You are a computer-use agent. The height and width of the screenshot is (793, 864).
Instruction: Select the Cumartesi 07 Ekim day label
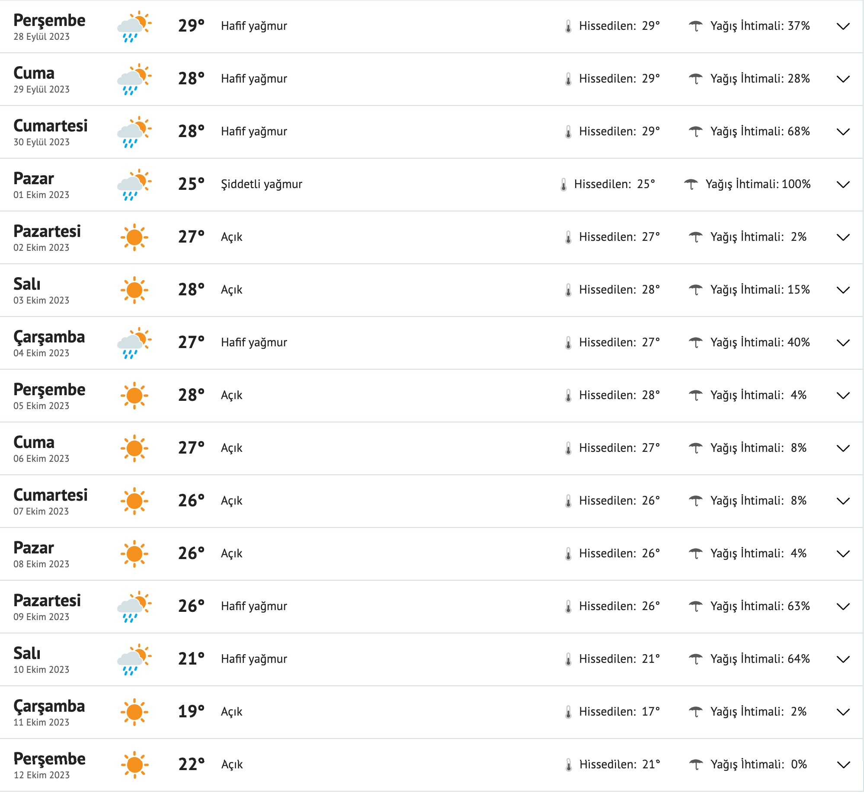51,495
